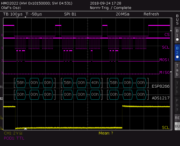Click the B2 bus position marker at left
Viewport: 180px width, 146px height.
[x=1, y=99]
